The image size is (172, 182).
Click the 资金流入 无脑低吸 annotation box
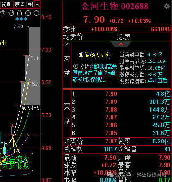pos(17,162)
